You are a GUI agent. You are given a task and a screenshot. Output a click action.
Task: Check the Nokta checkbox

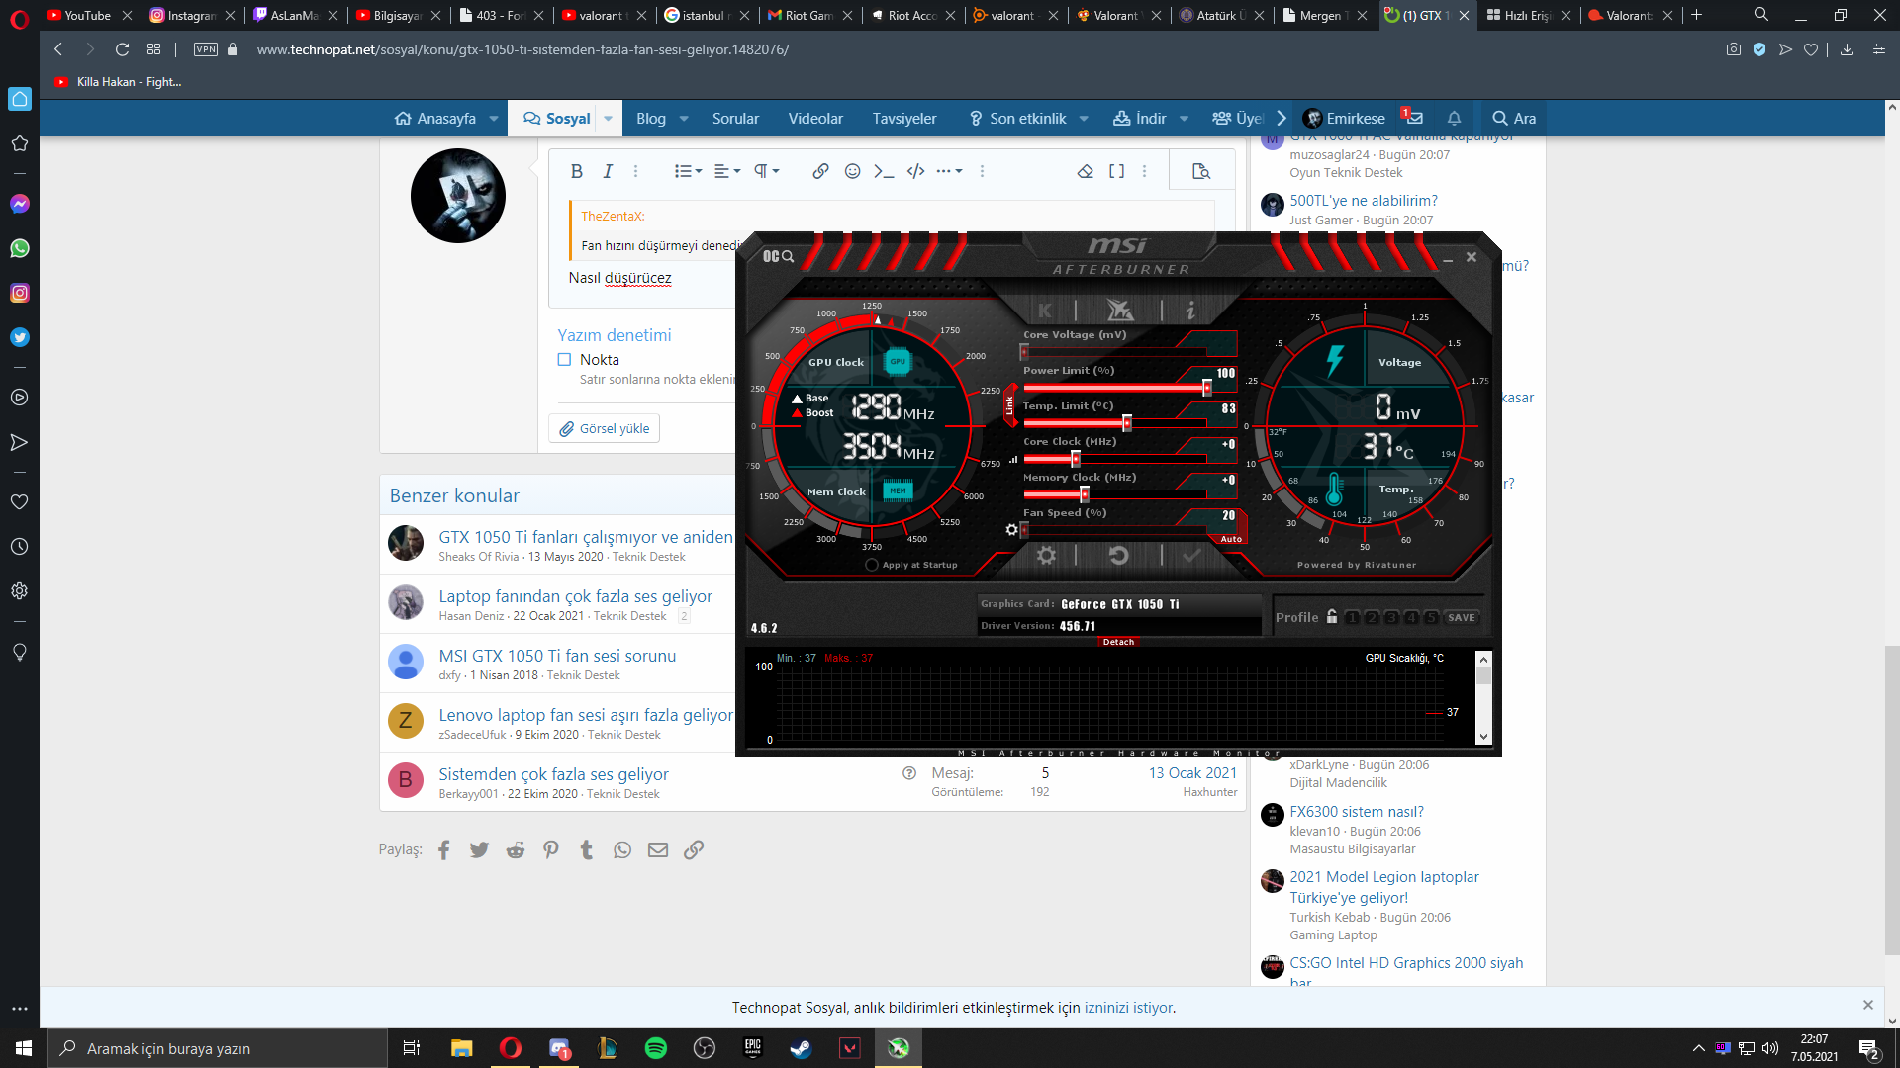point(564,360)
